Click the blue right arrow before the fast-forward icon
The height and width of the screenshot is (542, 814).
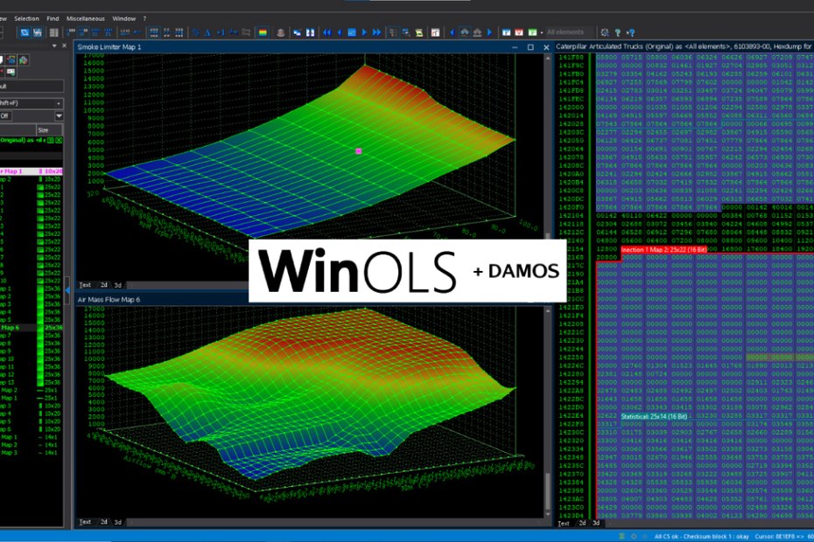tap(364, 32)
